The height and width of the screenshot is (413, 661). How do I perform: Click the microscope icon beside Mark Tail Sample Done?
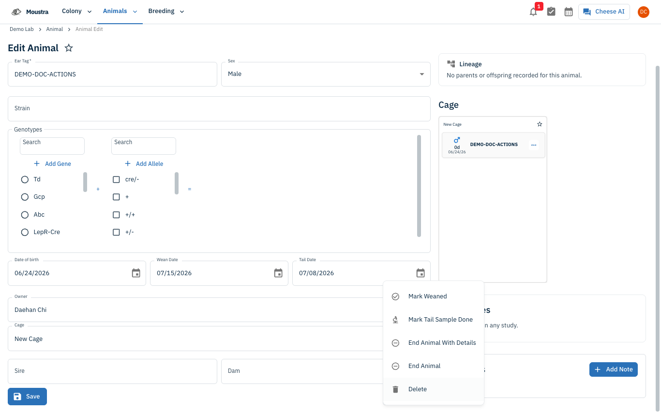tap(395, 320)
